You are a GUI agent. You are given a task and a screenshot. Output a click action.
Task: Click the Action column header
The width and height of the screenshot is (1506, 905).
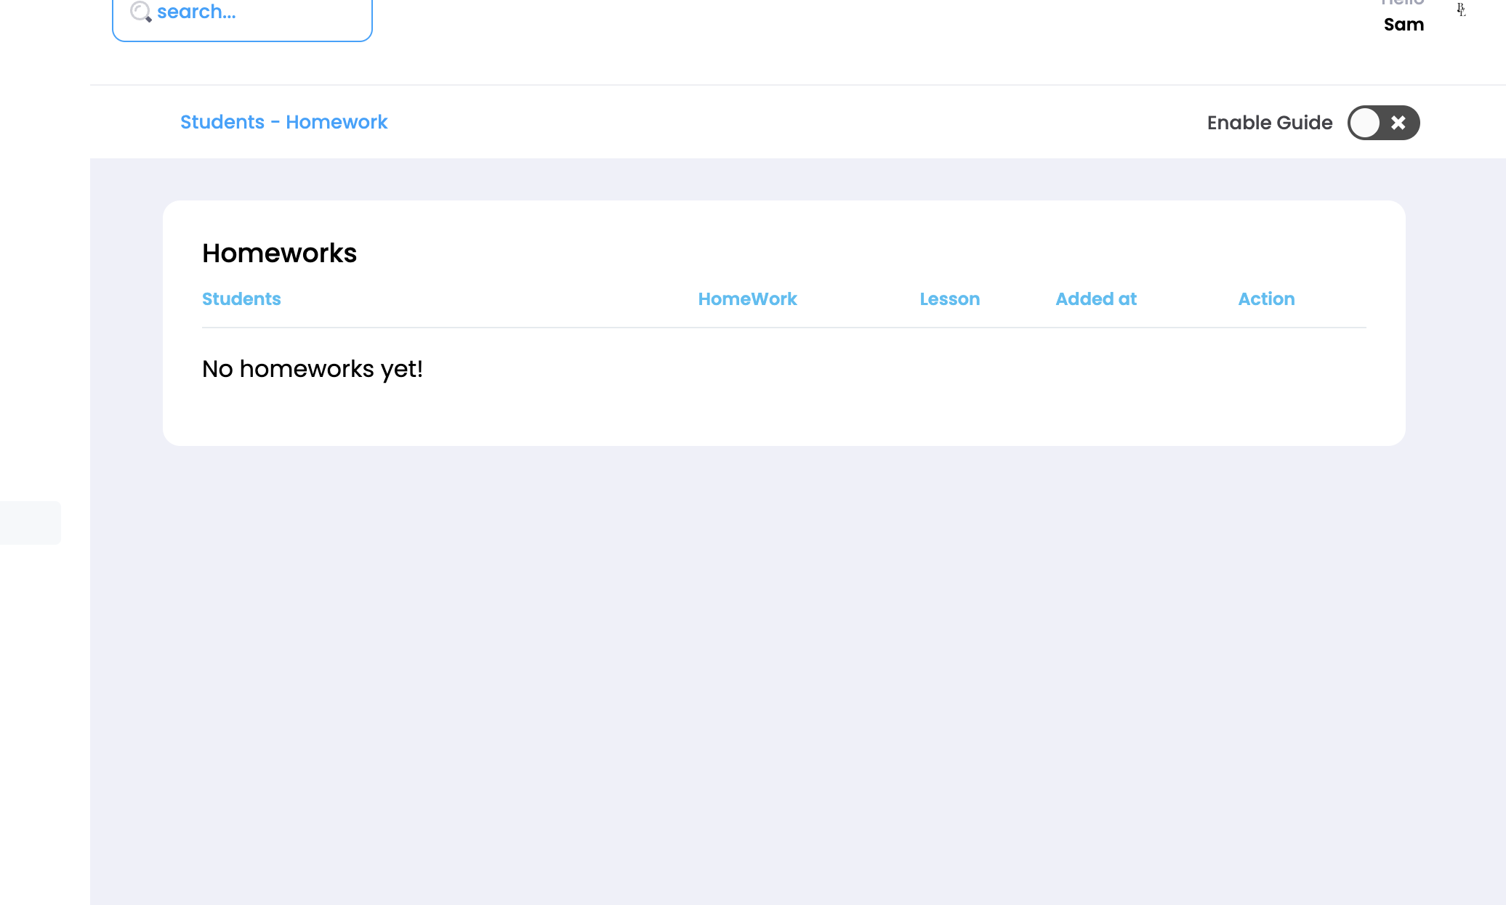pyautogui.click(x=1266, y=299)
